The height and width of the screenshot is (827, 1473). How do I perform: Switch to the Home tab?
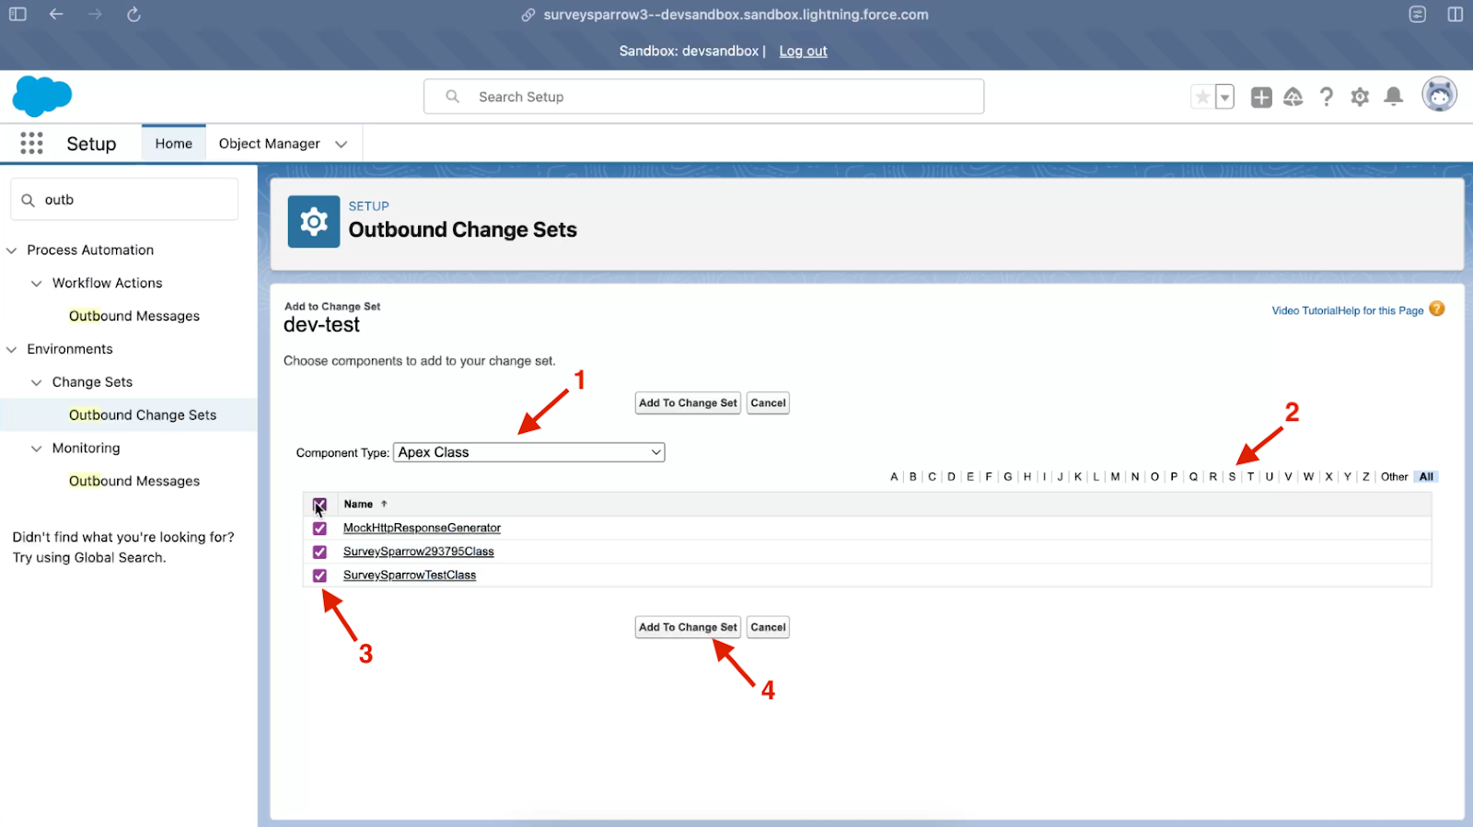(x=173, y=144)
